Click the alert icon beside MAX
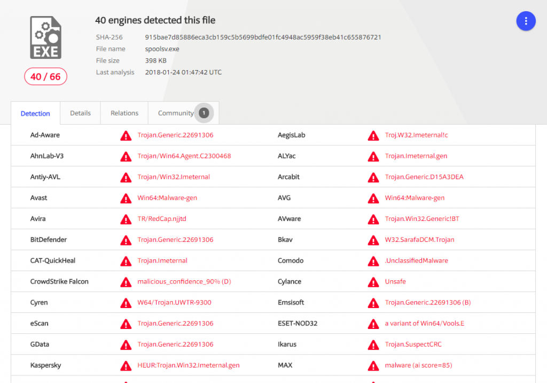The width and height of the screenshot is (547, 383). click(x=373, y=365)
